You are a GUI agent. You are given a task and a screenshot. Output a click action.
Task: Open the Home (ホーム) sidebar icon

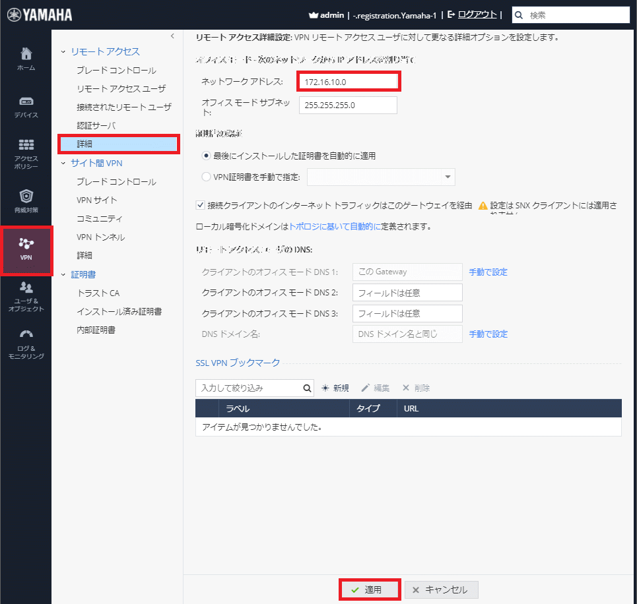(x=26, y=58)
